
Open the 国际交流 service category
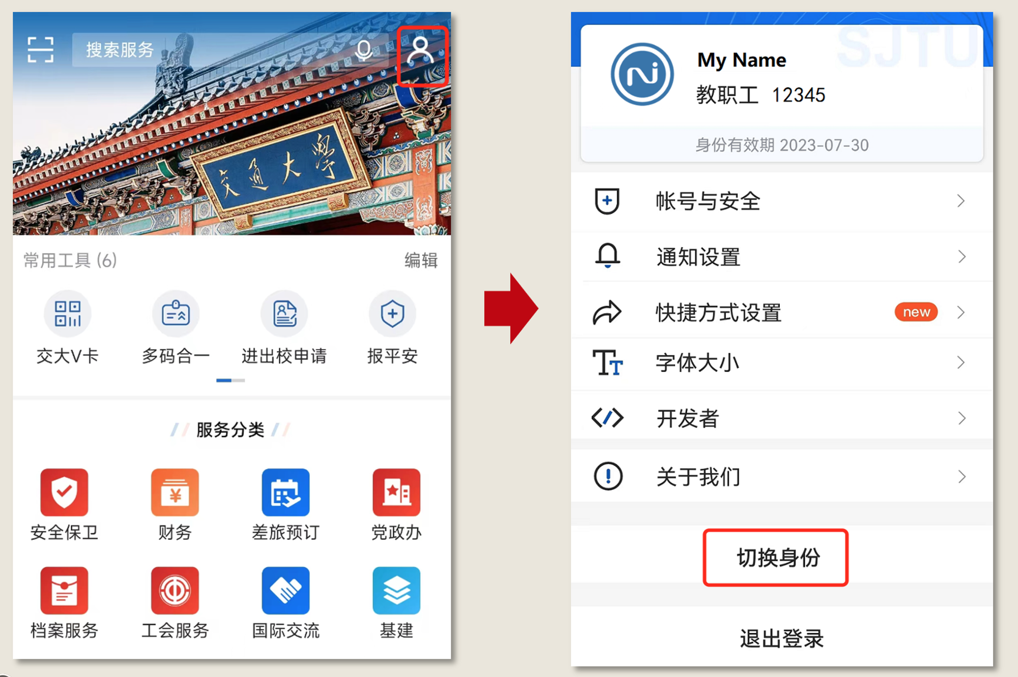(x=285, y=590)
